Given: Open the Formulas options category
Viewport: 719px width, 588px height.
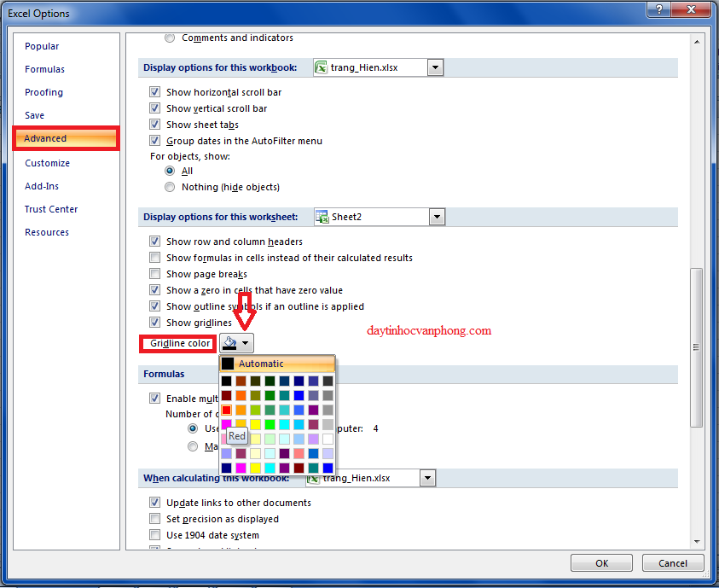Looking at the screenshot, I should (x=44, y=69).
